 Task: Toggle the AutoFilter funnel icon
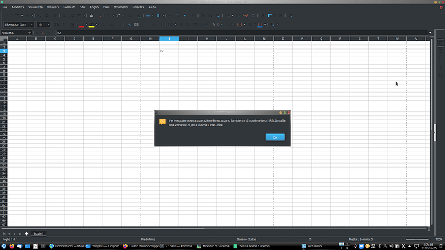[193, 15]
